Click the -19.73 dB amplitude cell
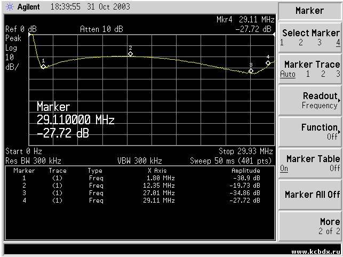This screenshot has height=257, width=343. (245, 186)
